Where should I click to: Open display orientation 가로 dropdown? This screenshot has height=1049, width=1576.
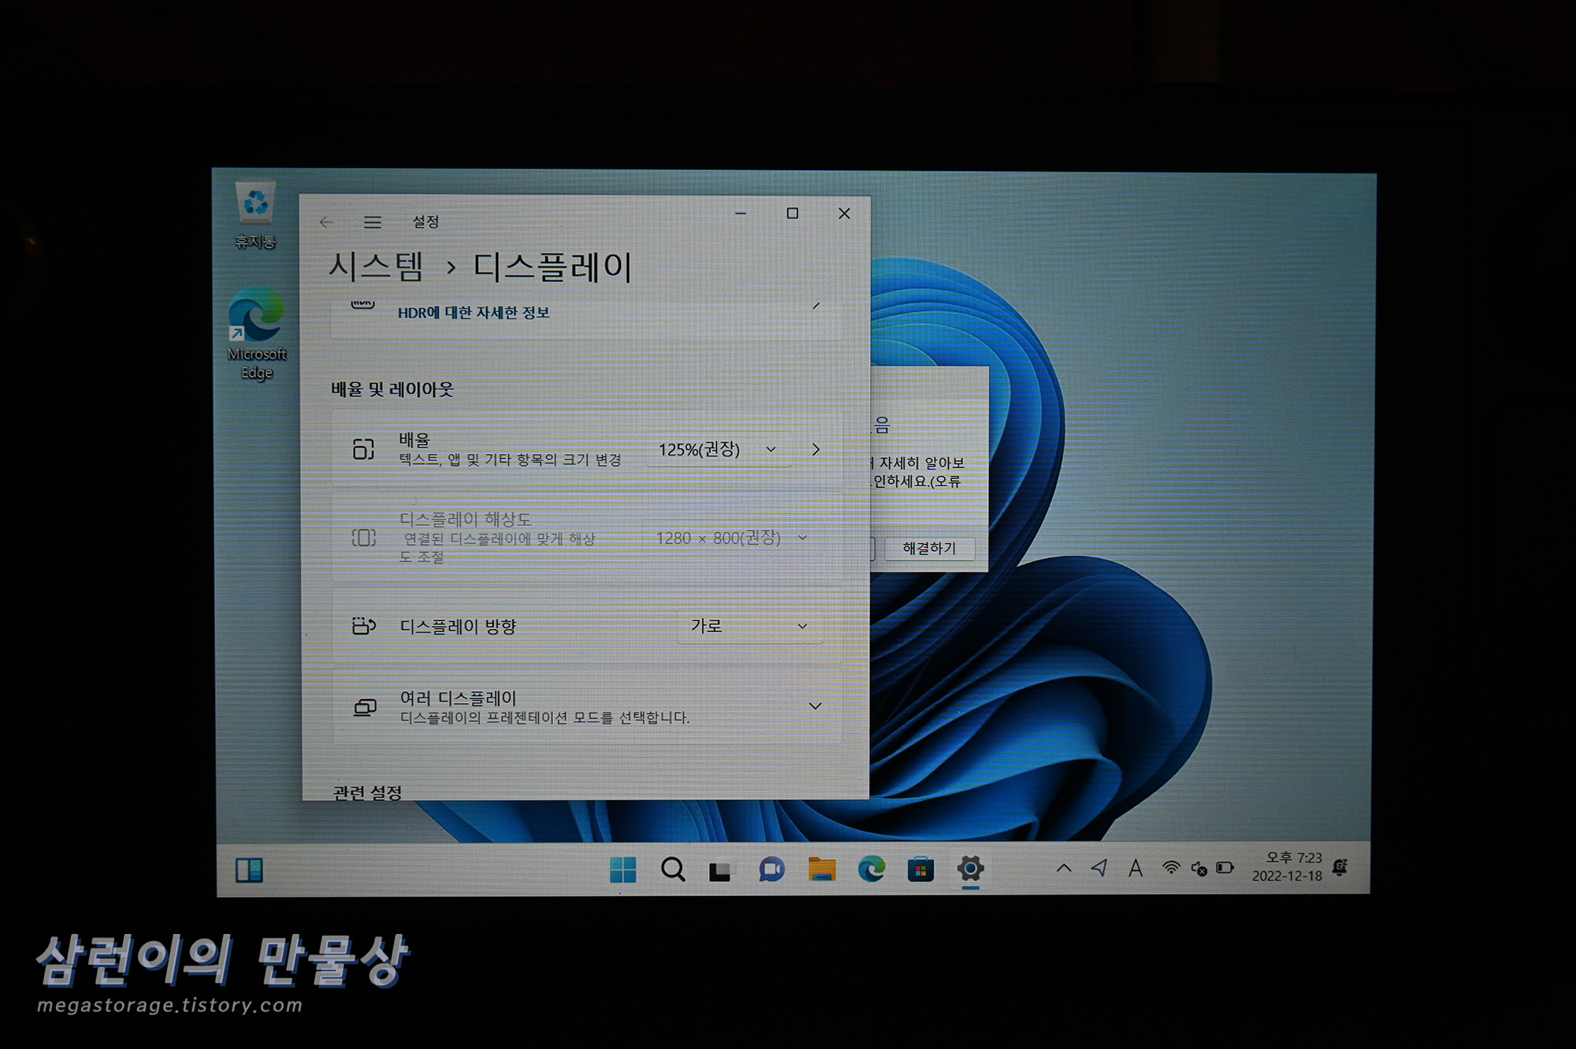(749, 626)
